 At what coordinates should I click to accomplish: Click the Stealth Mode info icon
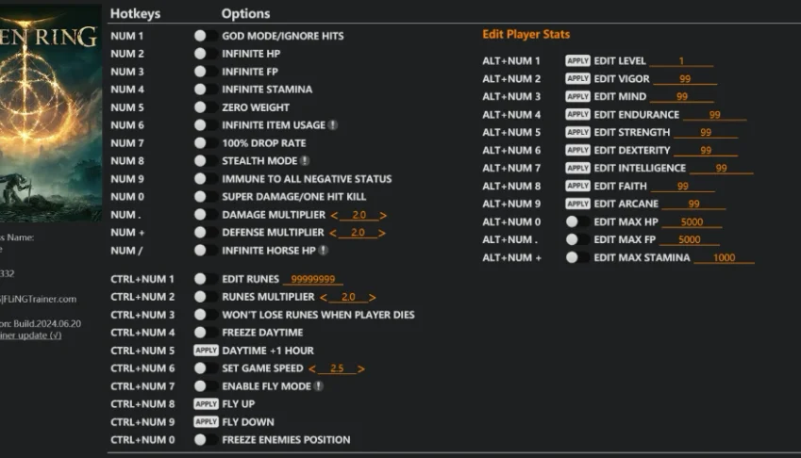[x=305, y=160]
